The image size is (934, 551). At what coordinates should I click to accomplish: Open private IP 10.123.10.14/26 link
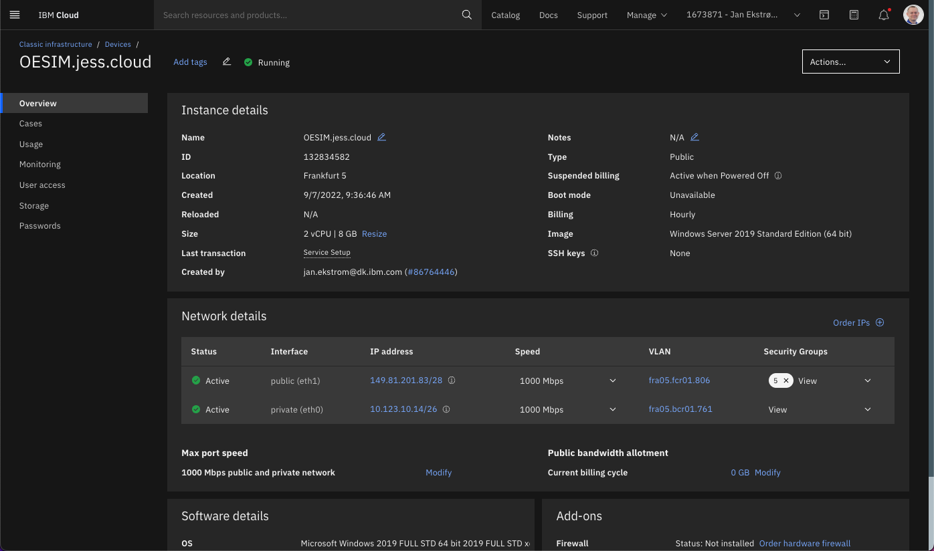[x=403, y=409]
